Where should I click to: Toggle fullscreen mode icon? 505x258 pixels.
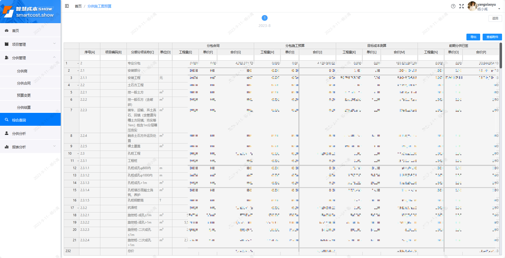(x=462, y=6)
